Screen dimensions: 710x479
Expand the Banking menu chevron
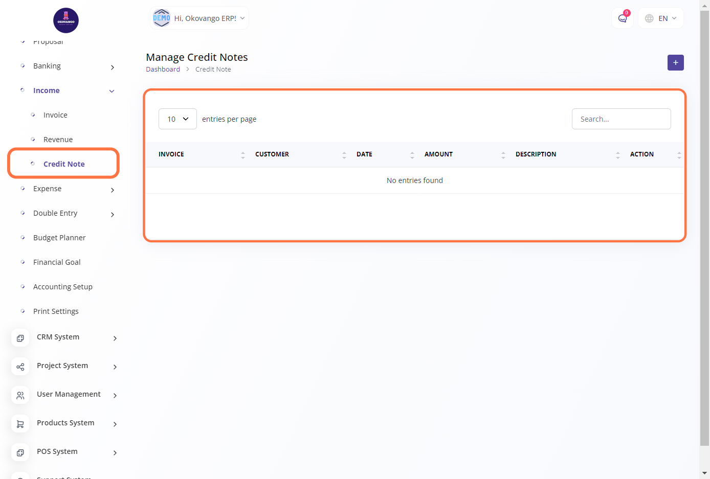[x=113, y=67]
